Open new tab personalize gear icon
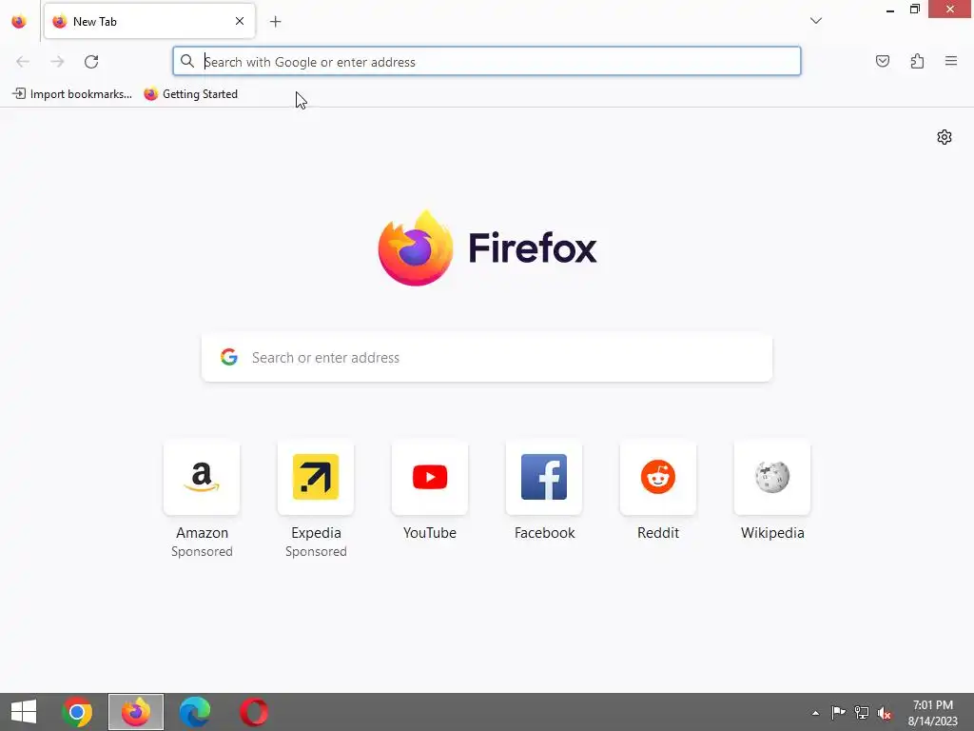Viewport: 974px width, 731px height. (945, 137)
